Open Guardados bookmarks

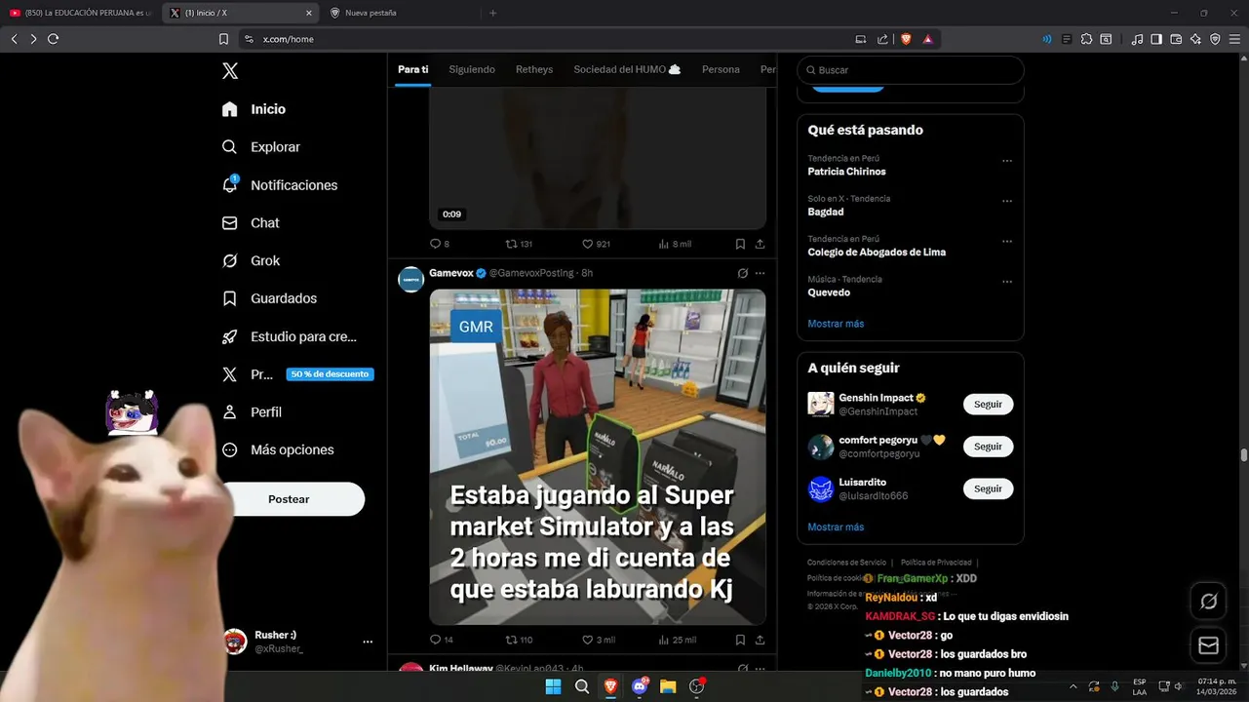pos(269,298)
